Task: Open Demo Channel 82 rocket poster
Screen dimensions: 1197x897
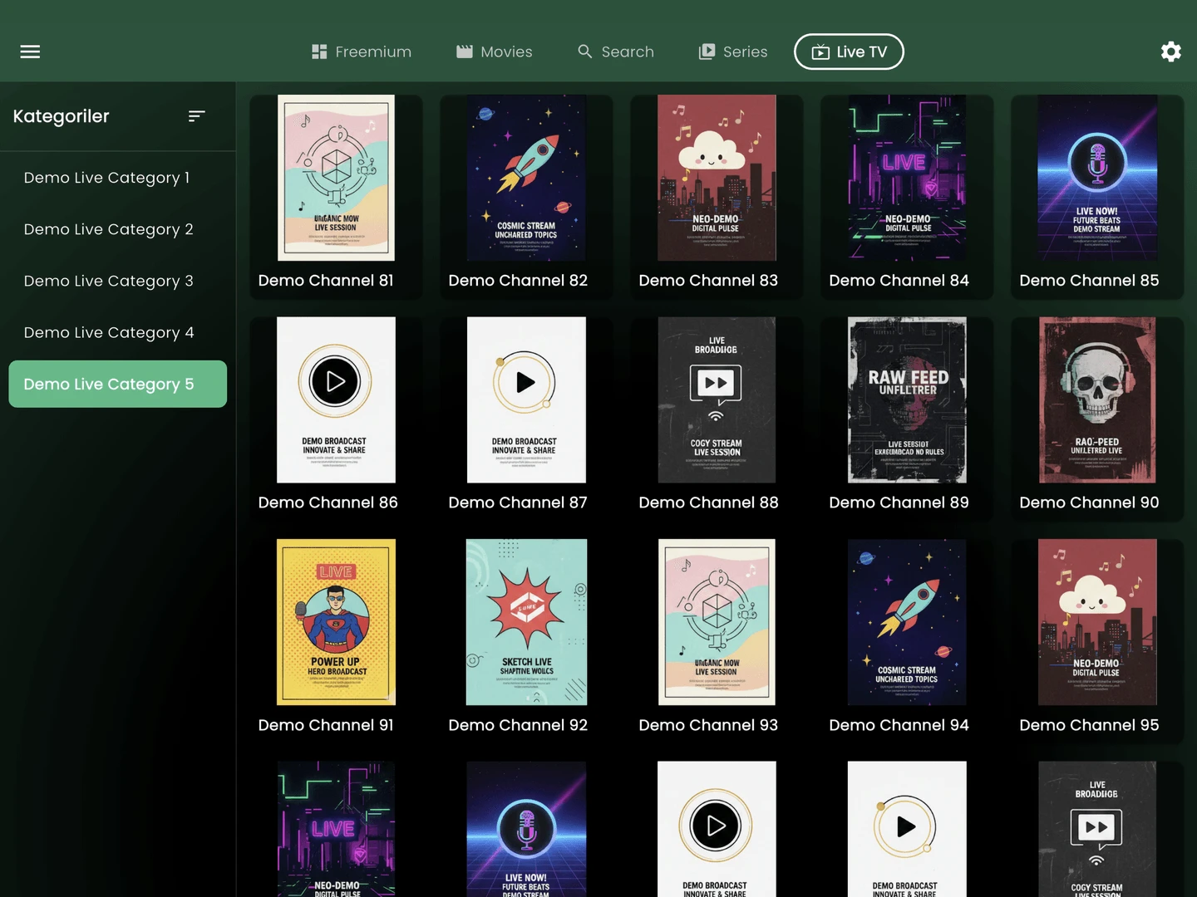Action: click(526, 178)
